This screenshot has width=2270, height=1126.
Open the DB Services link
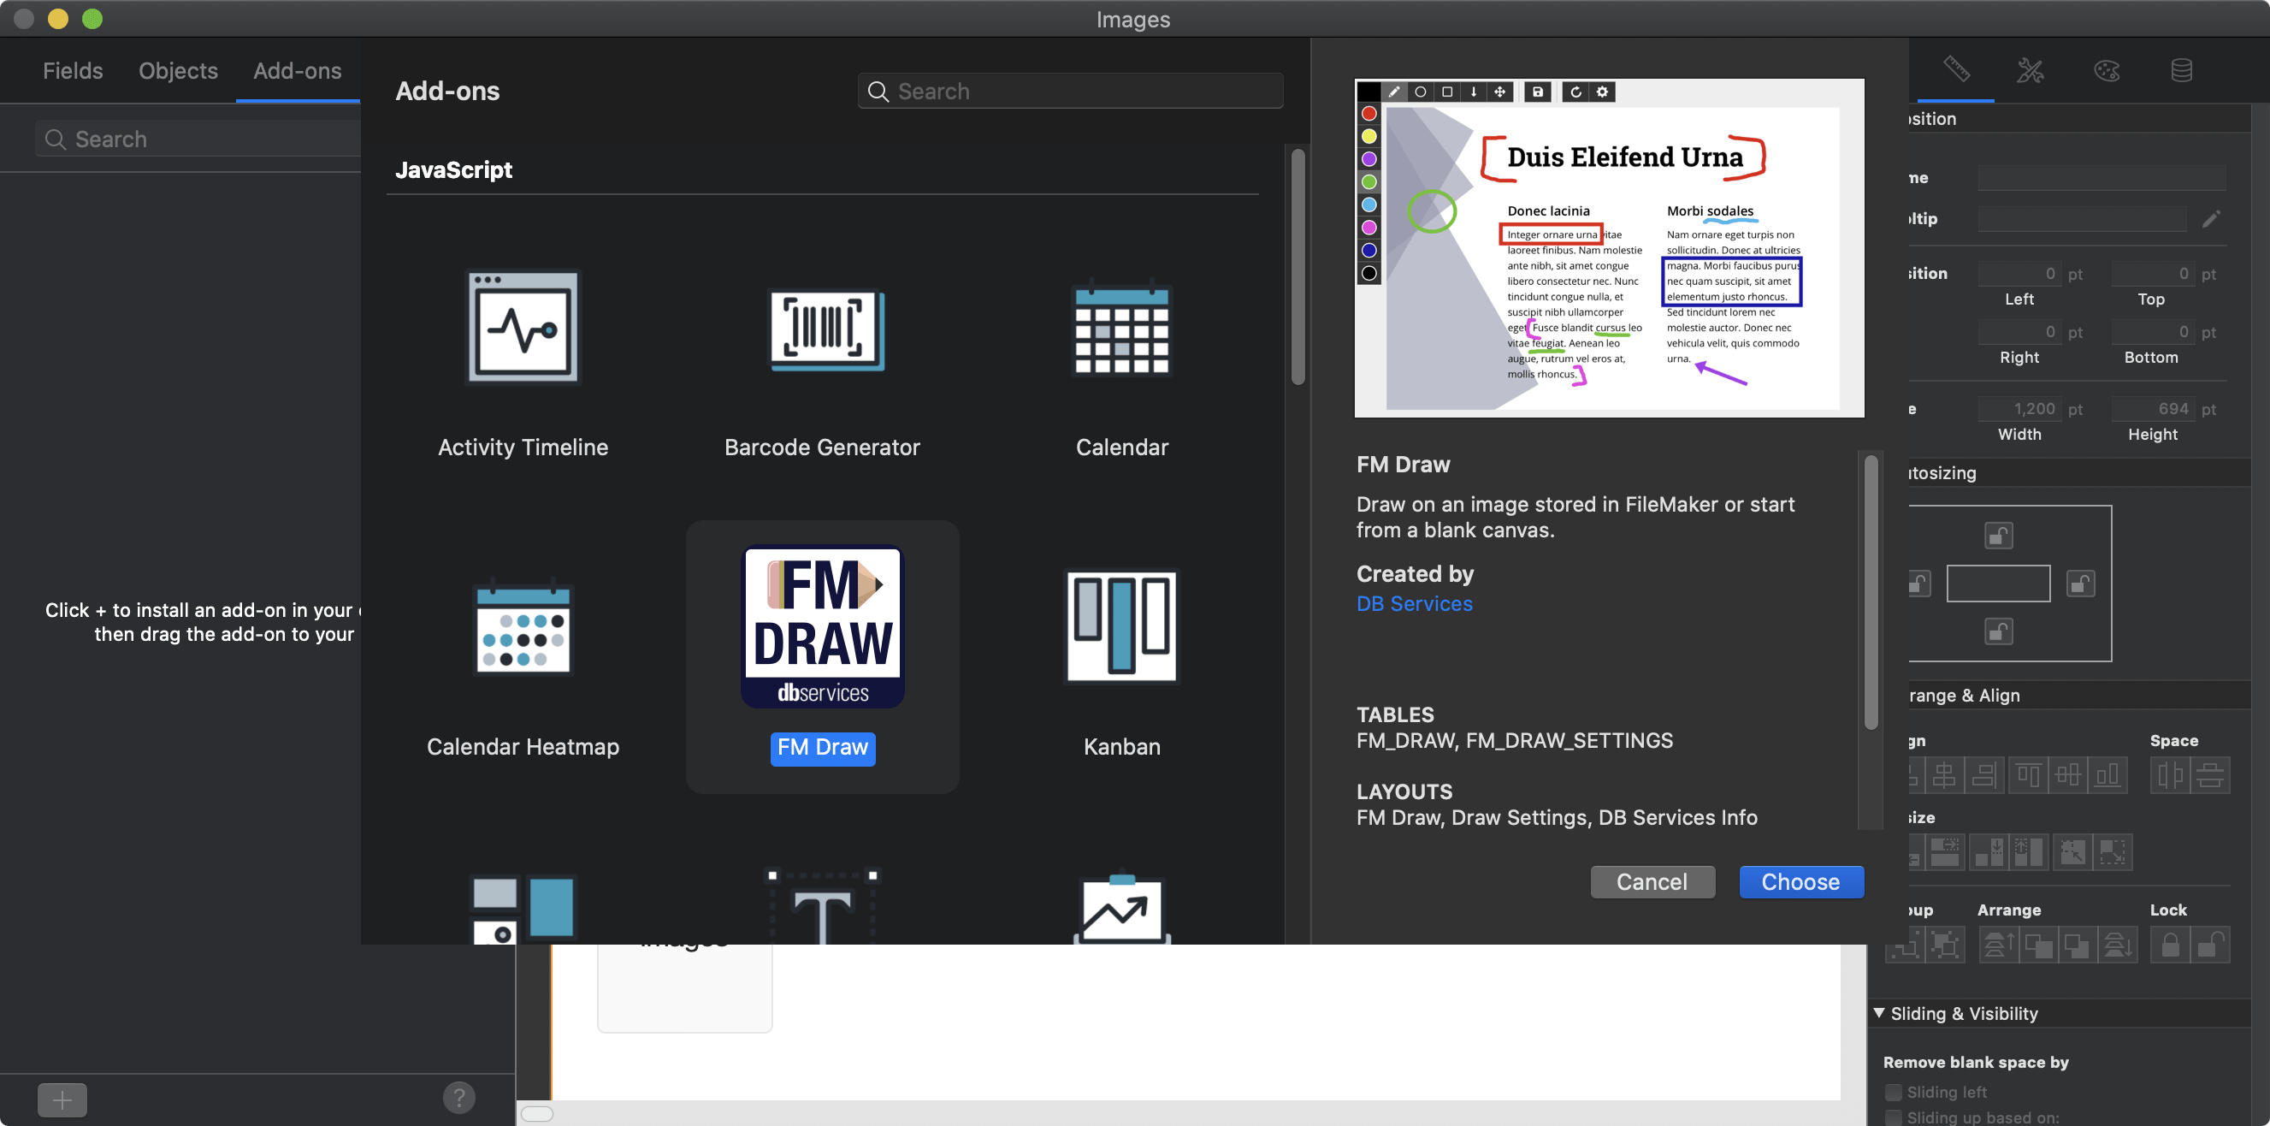[1414, 603]
